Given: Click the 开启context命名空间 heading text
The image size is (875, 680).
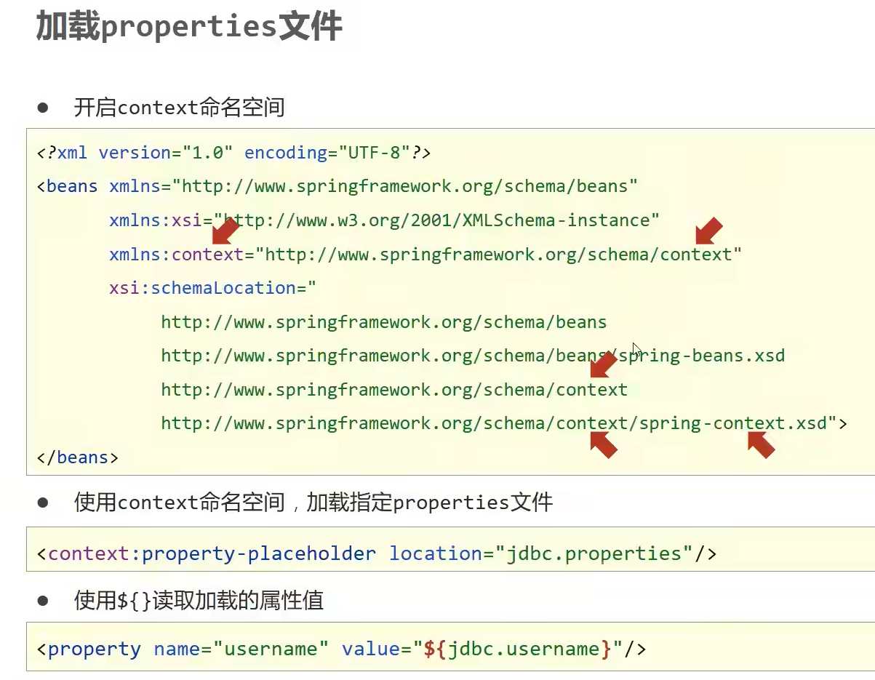Looking at the screenshot, I should (x=179, y=108).
